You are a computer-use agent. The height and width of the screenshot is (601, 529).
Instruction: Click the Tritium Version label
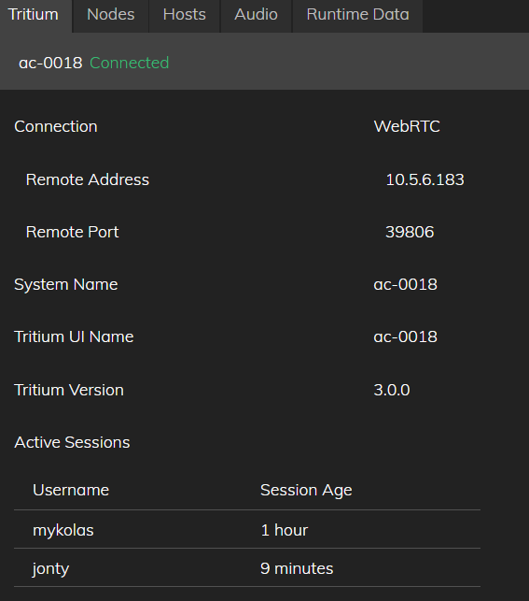point(69,390)
